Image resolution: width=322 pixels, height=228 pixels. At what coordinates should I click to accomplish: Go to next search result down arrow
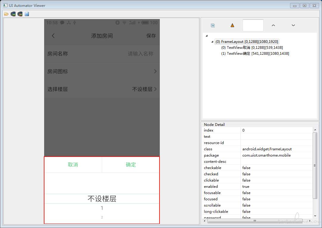[x=293, y=25]
